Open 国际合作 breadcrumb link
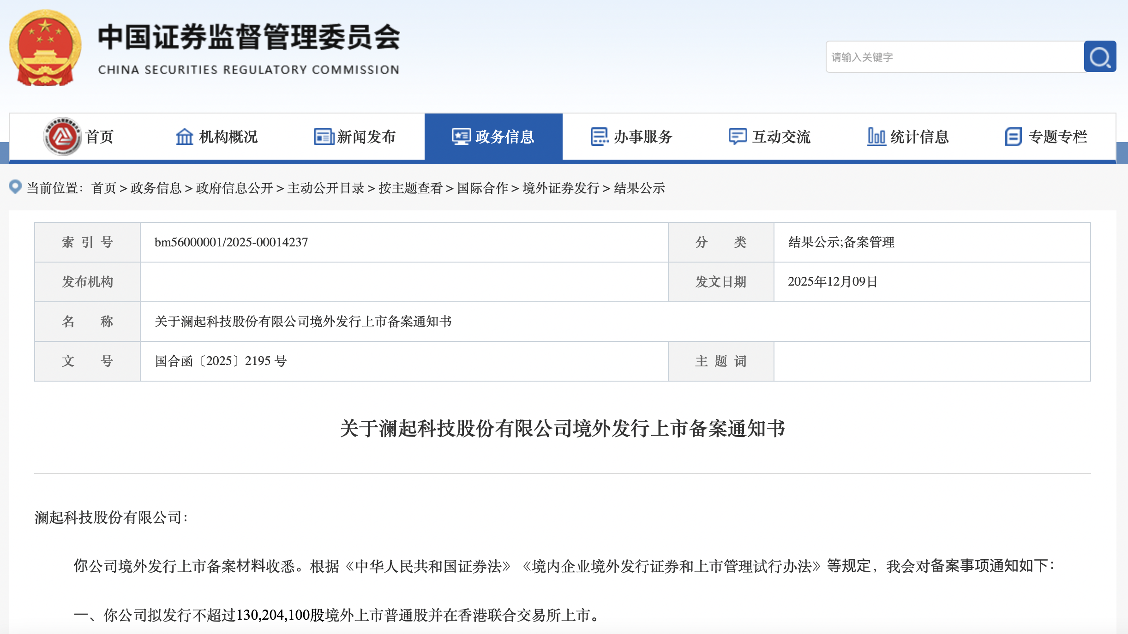 (x=482, y=188)
